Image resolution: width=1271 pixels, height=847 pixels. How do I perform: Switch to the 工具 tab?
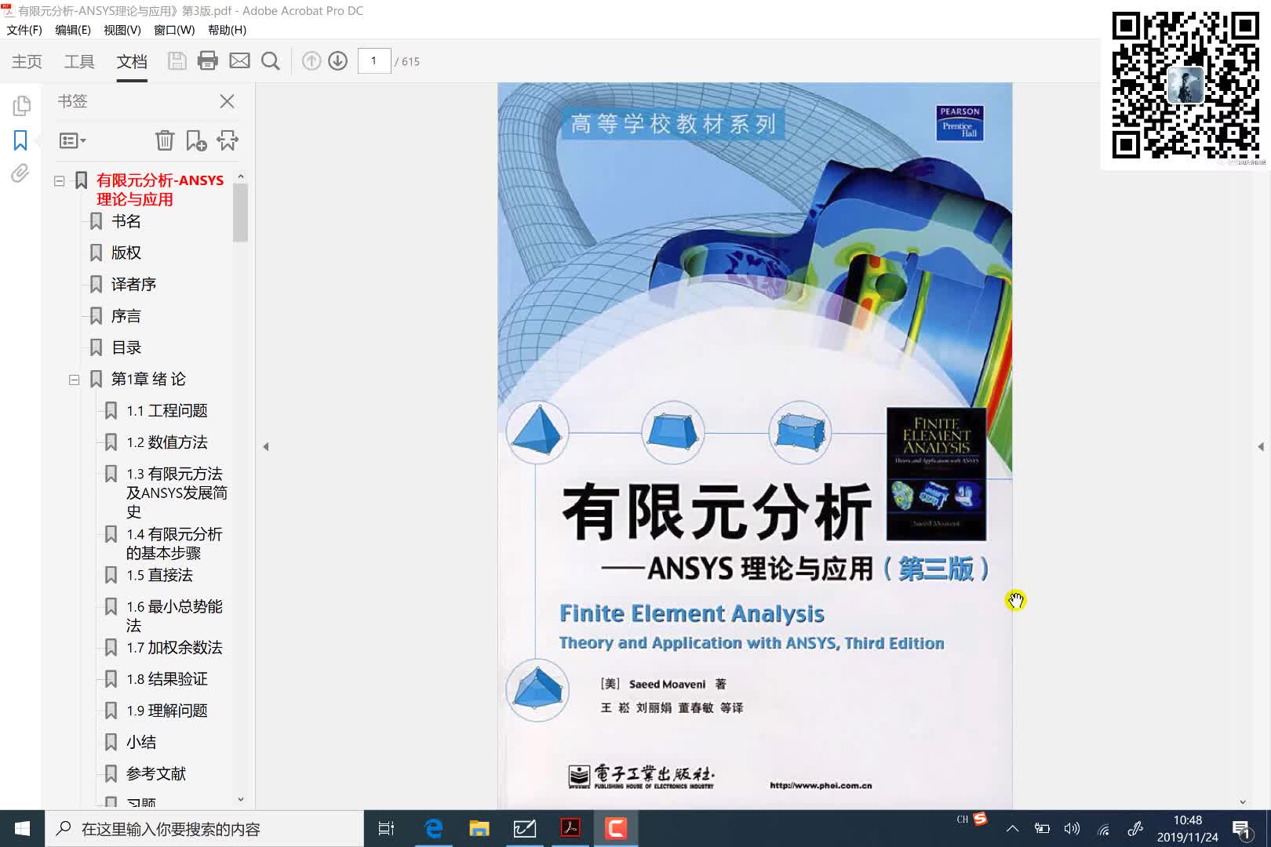point(79,61)
